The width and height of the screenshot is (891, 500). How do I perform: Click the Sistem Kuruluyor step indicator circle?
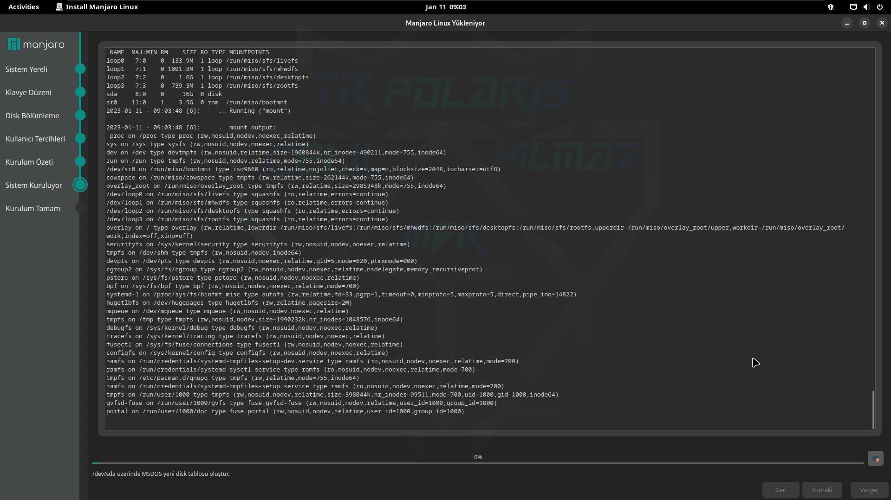tap(80, 185)
